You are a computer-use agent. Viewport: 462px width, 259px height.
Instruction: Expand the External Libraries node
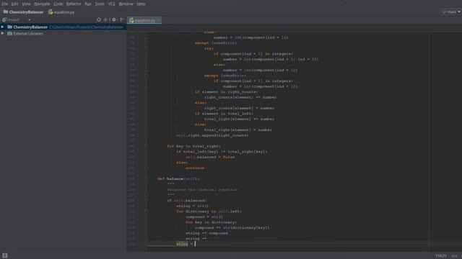[3, 34]
